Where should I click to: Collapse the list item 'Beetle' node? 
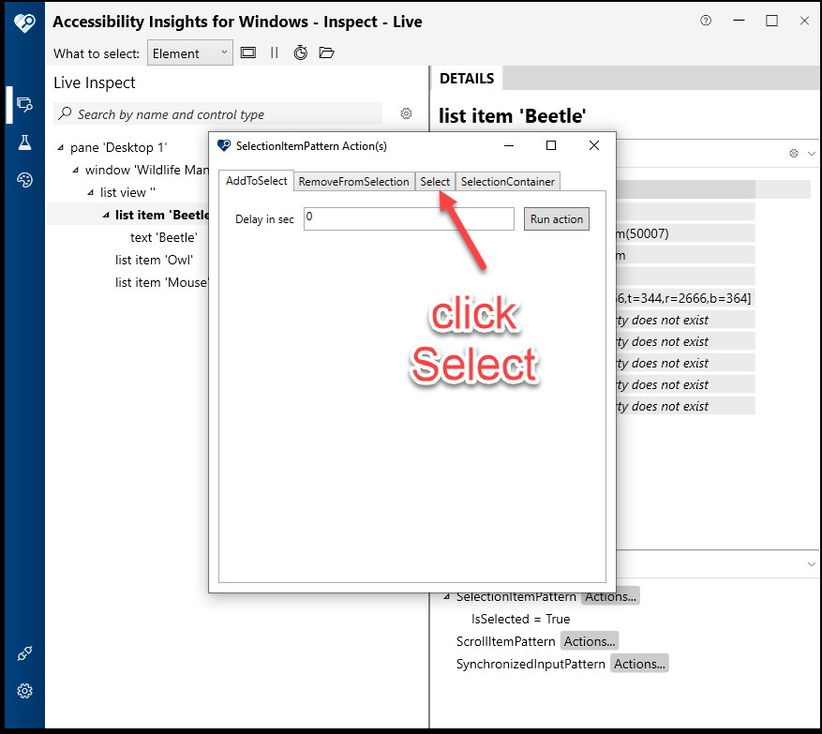click(x=106, y=215)
